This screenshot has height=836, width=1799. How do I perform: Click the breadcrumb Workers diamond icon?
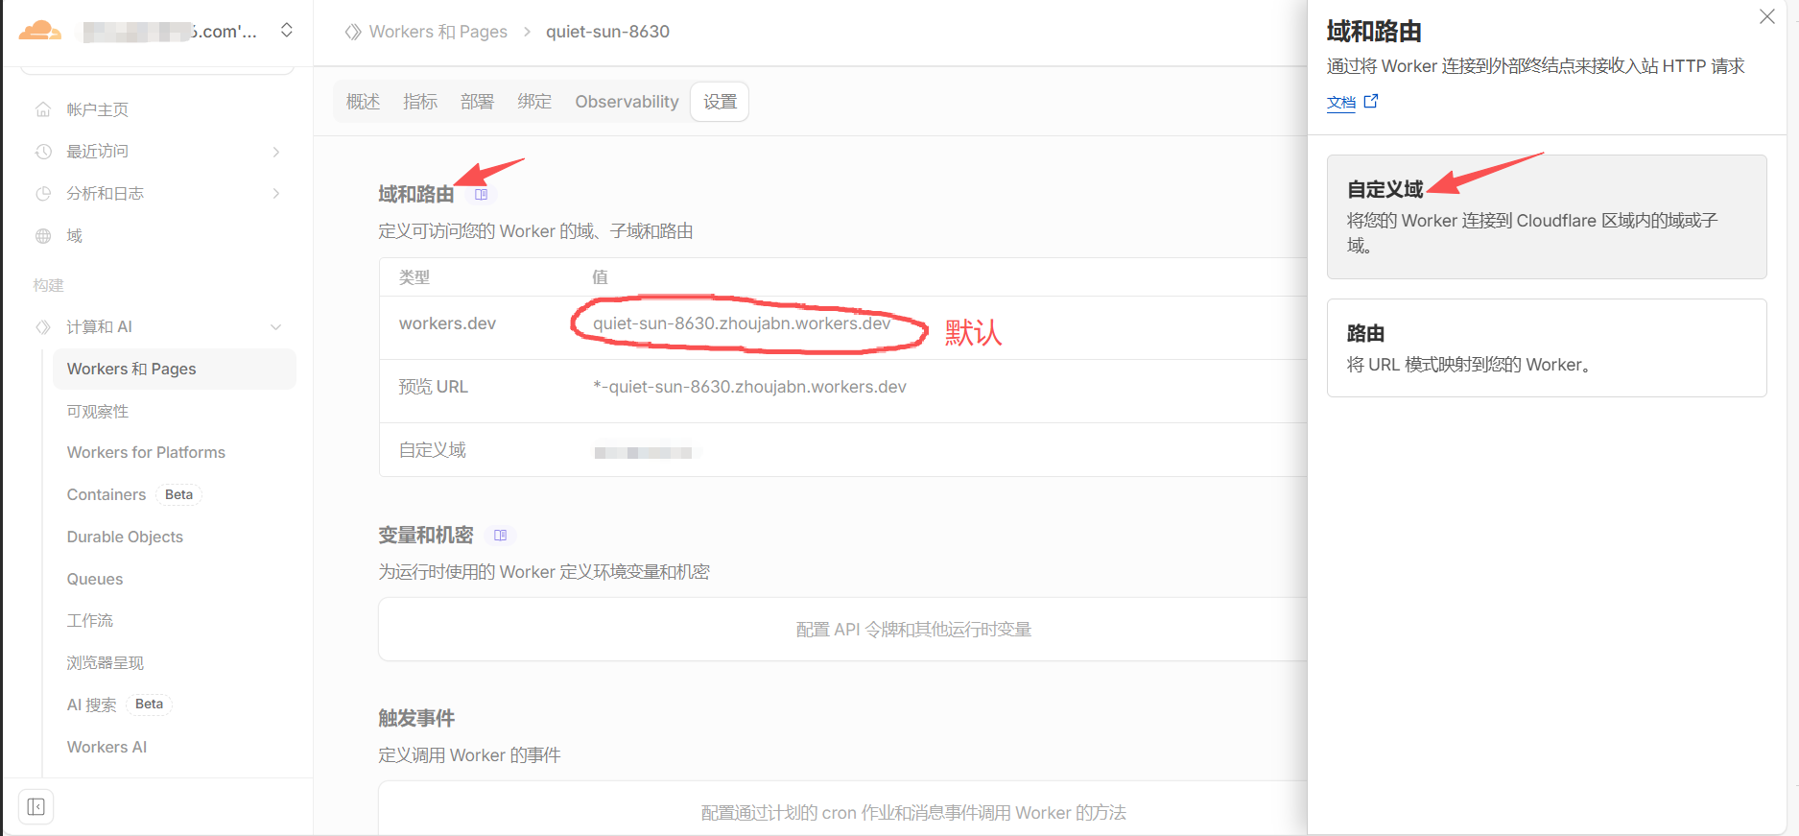[353, 32]
